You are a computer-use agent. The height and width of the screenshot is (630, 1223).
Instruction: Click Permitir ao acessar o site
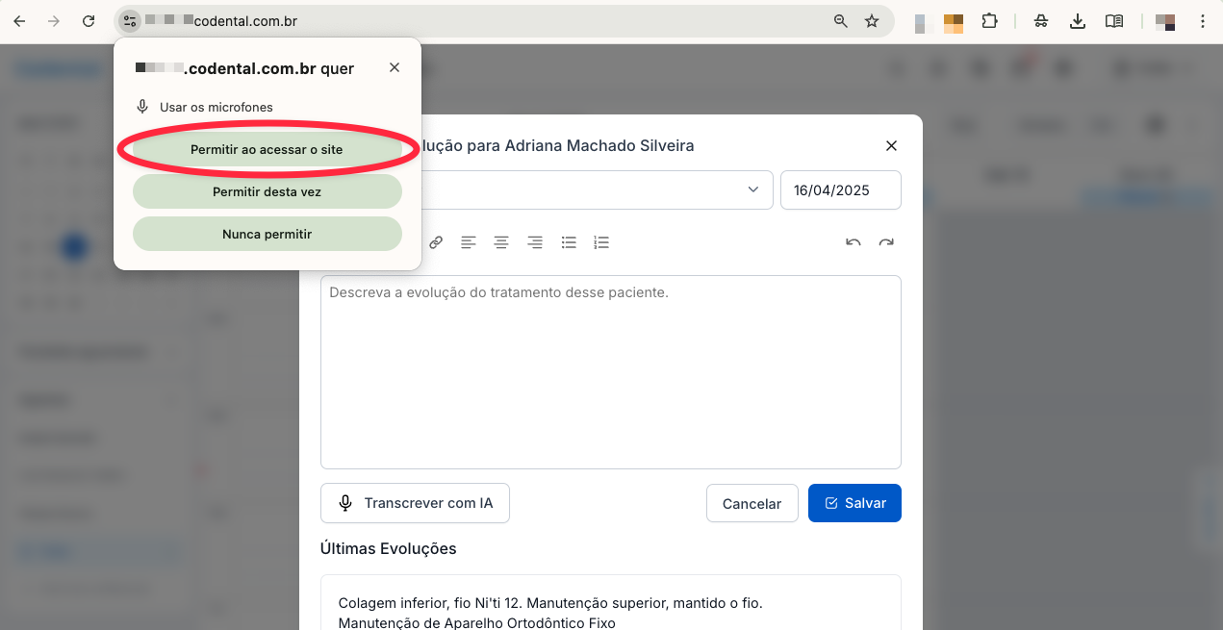[267, 150]
